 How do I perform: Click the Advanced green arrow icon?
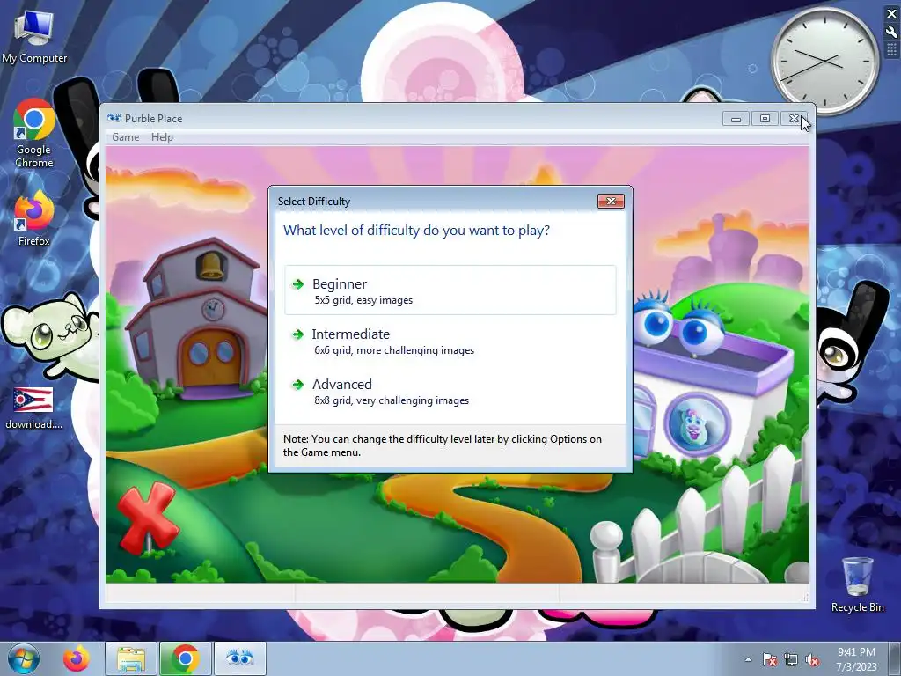click(x=297, y=385)
